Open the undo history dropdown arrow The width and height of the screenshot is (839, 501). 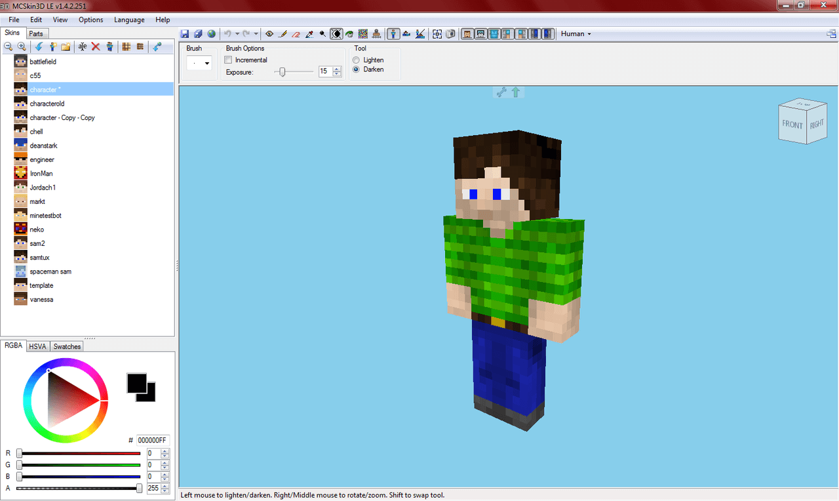[237, 33]
